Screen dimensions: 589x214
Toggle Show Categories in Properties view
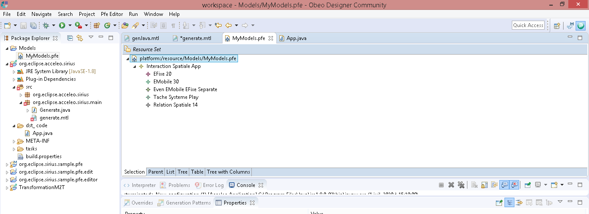pyautogui.click(x=509, y=202)
